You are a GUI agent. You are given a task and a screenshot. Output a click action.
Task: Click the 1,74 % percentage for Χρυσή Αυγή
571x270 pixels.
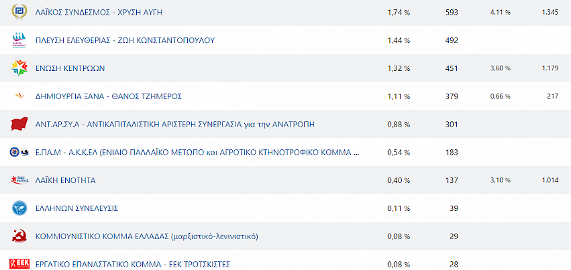point(399,12)
